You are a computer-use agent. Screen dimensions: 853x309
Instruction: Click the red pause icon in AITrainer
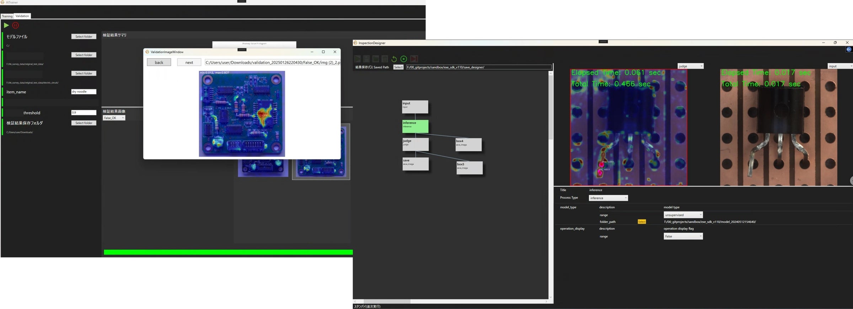(x=16, y=25)
